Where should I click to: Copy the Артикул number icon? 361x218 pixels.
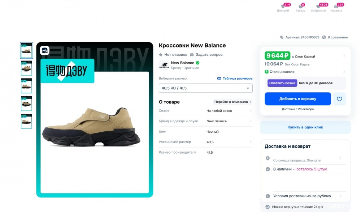(x=282, y=37)
